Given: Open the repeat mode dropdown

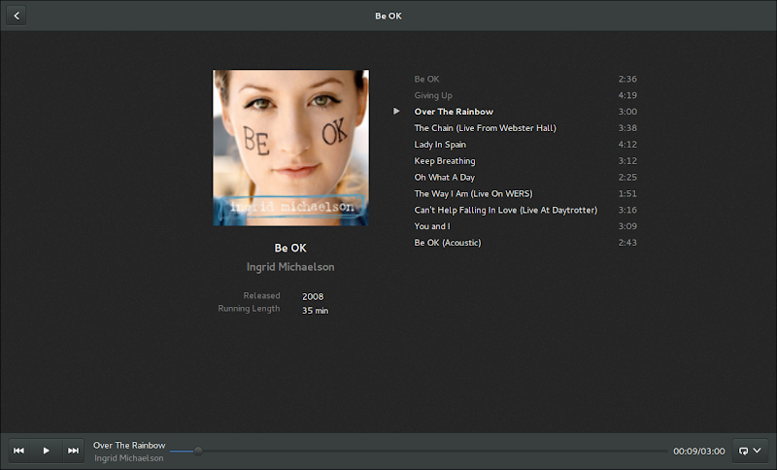Looking at the screenshot, I should point(750,451).
